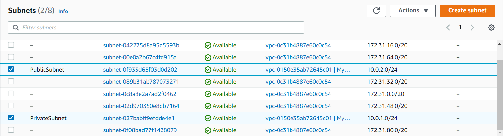Click the 172.31.16.0/20 CIDR cell
Viewport: 504px width, 136px height.
pyautogui.click(x=387, y=45)
